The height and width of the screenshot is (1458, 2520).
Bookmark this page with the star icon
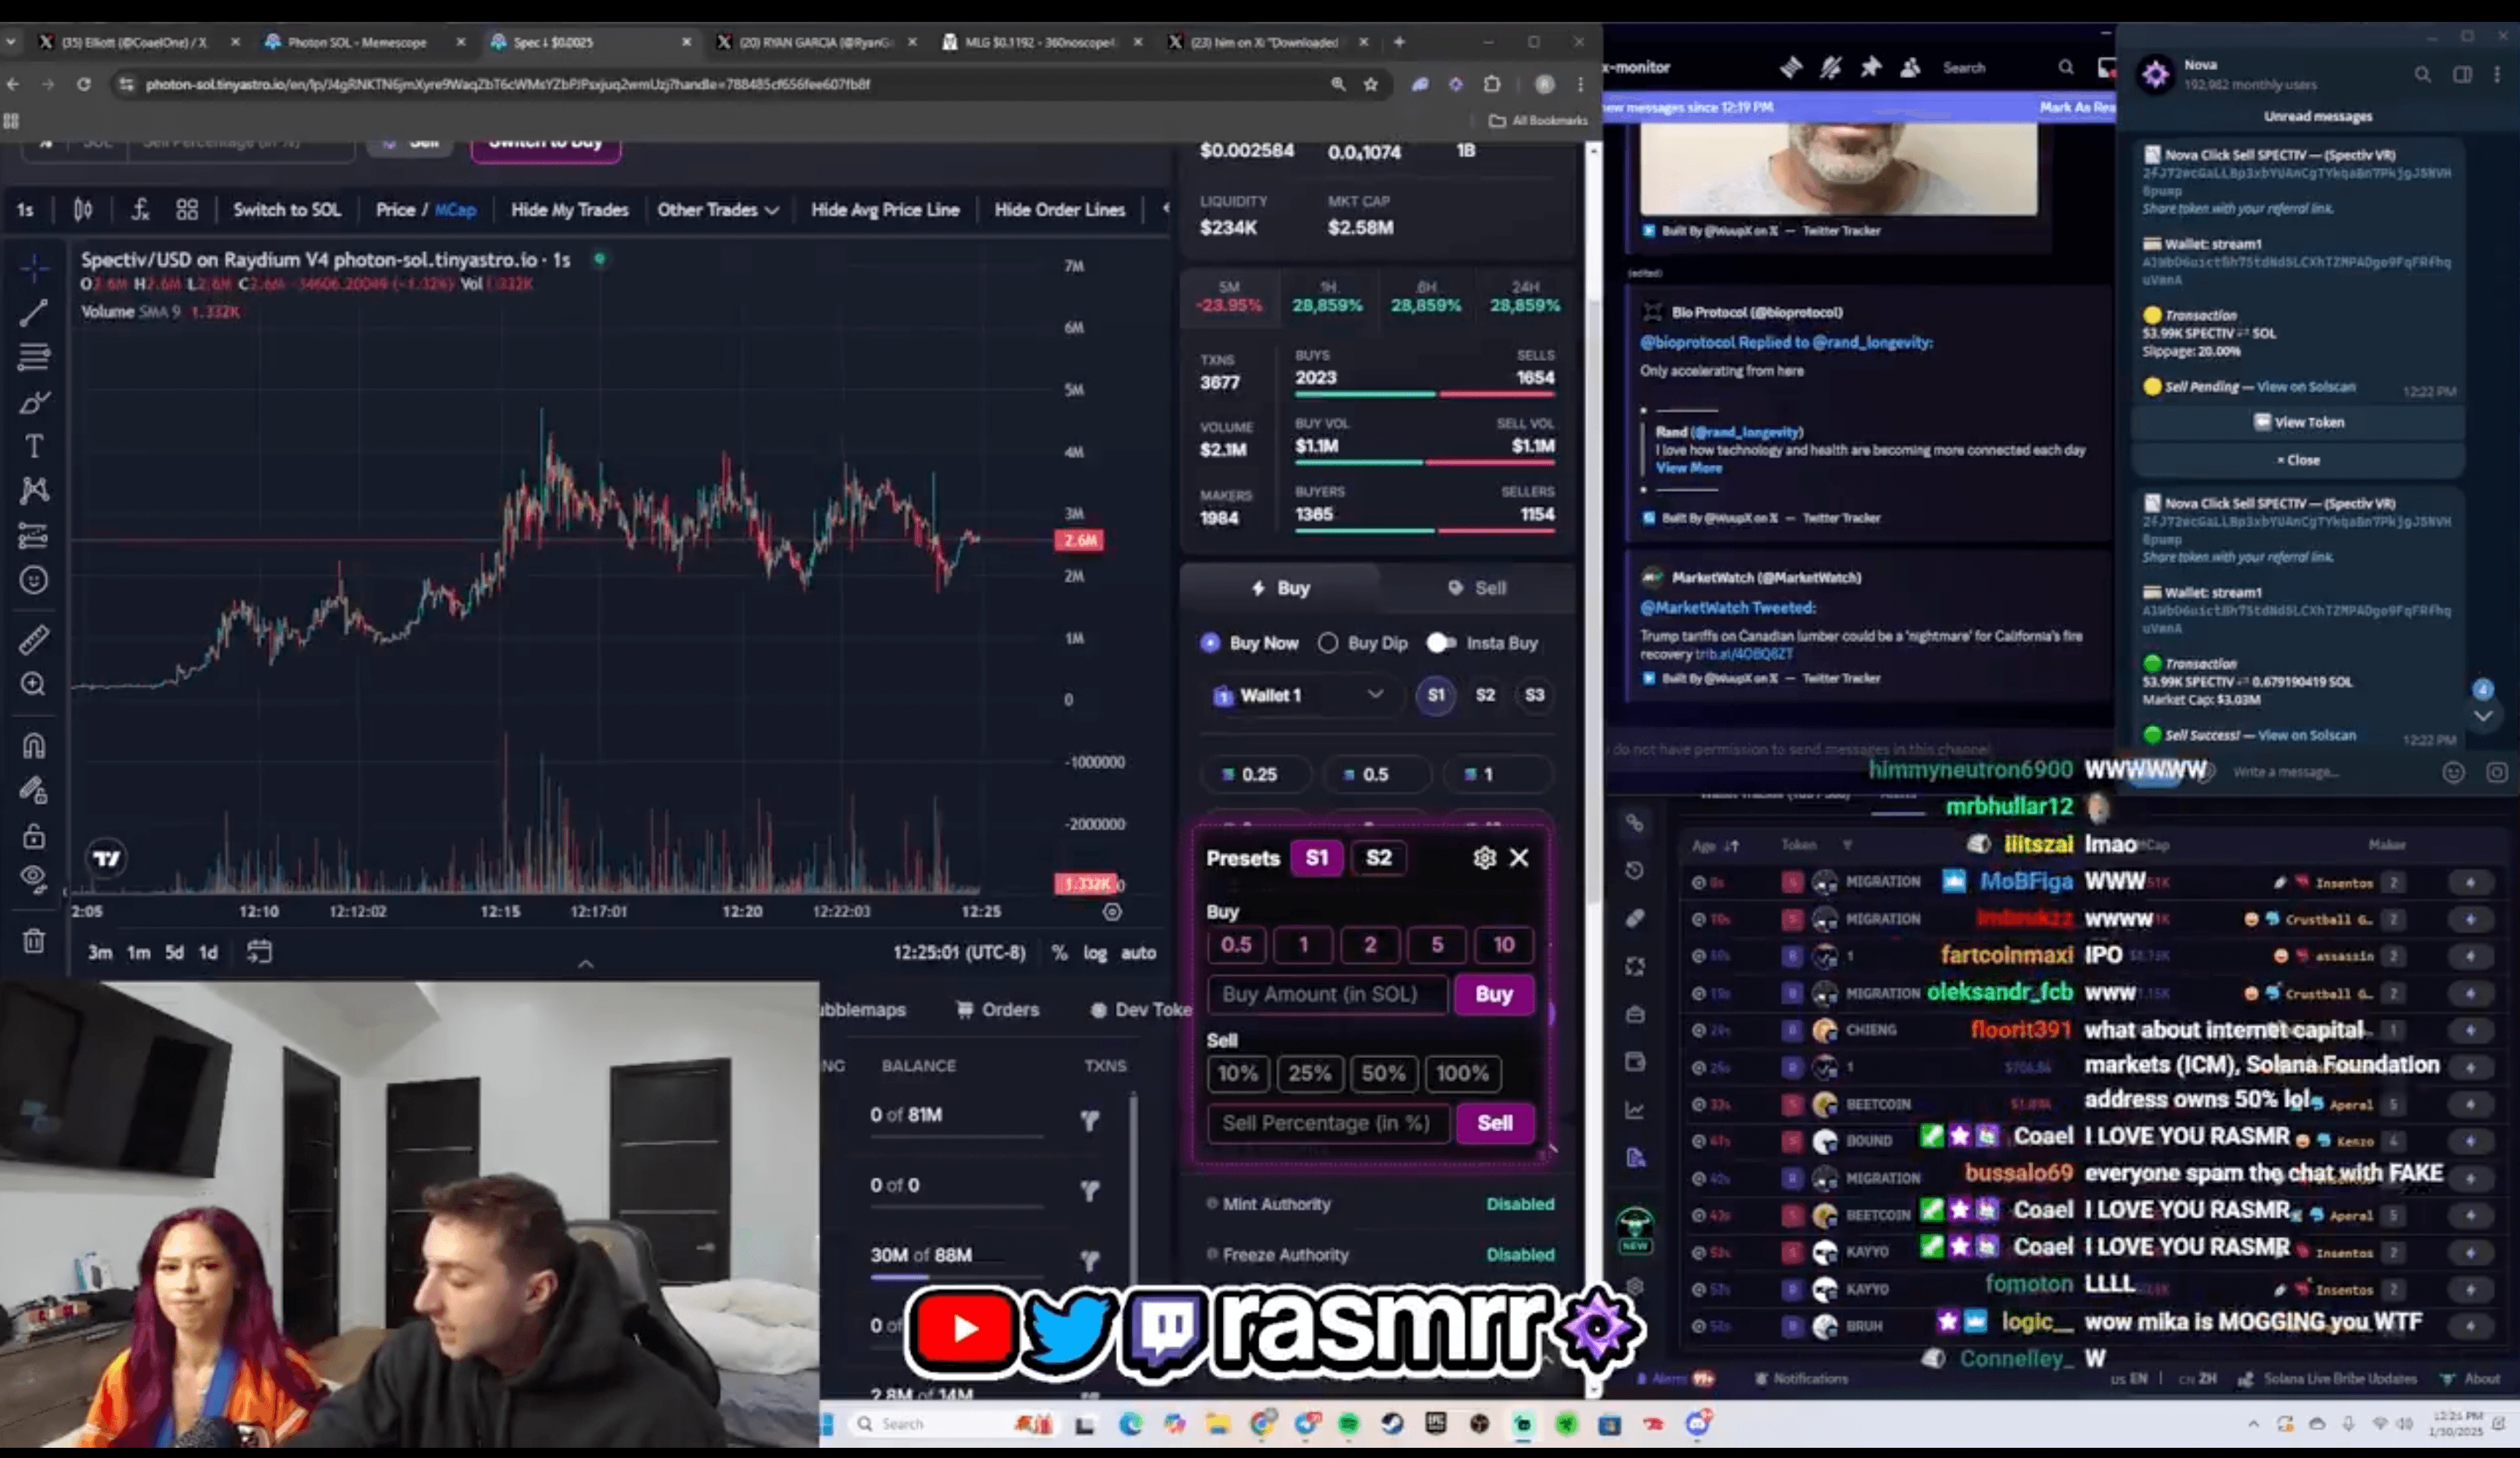(x=1371, y=84)
